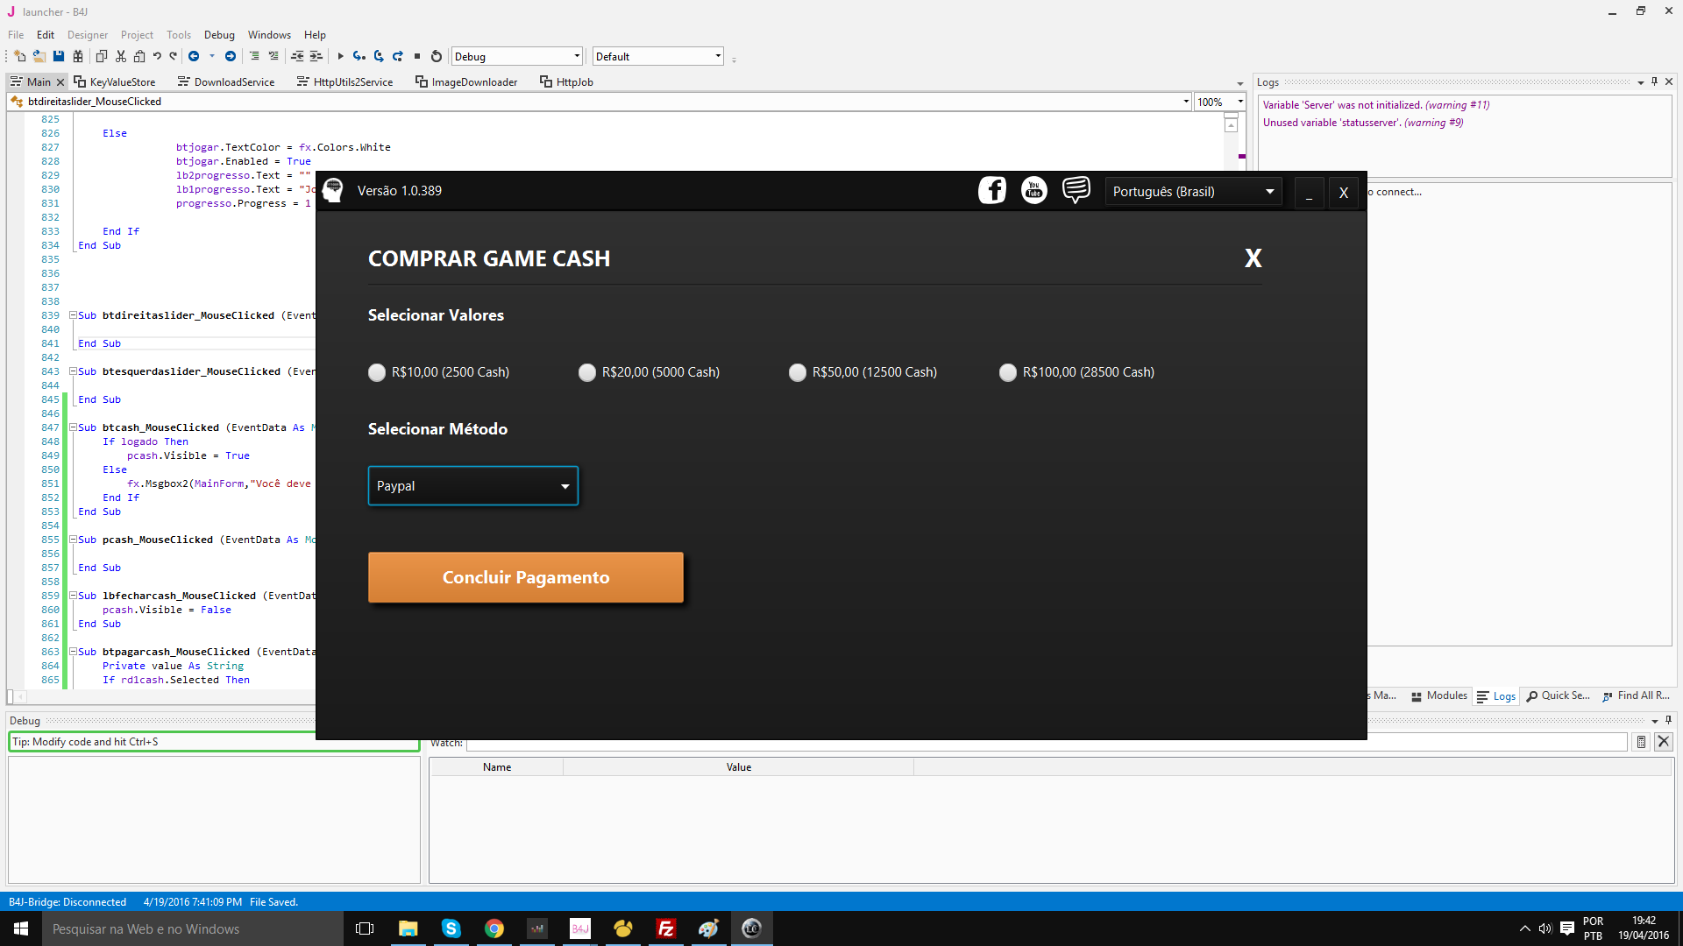Image resolution: width=1683 pixels, height=946 pixels.
Task: Click the Cut scissors toolbar icon
Action: tap(121, 56)
